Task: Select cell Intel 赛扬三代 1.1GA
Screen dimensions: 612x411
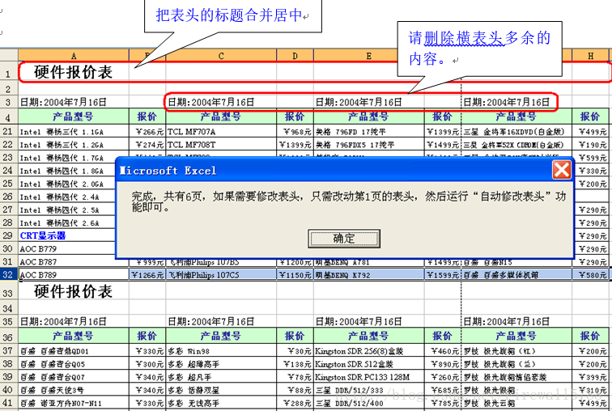Action: 74,132
